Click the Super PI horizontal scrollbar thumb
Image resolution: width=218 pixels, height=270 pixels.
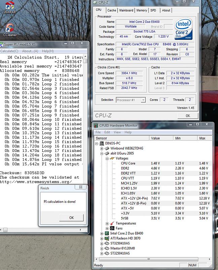pos(5,230)
